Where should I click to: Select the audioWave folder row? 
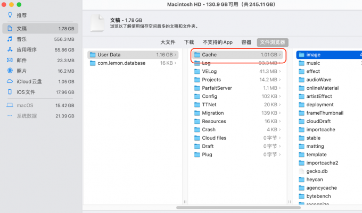329,80
